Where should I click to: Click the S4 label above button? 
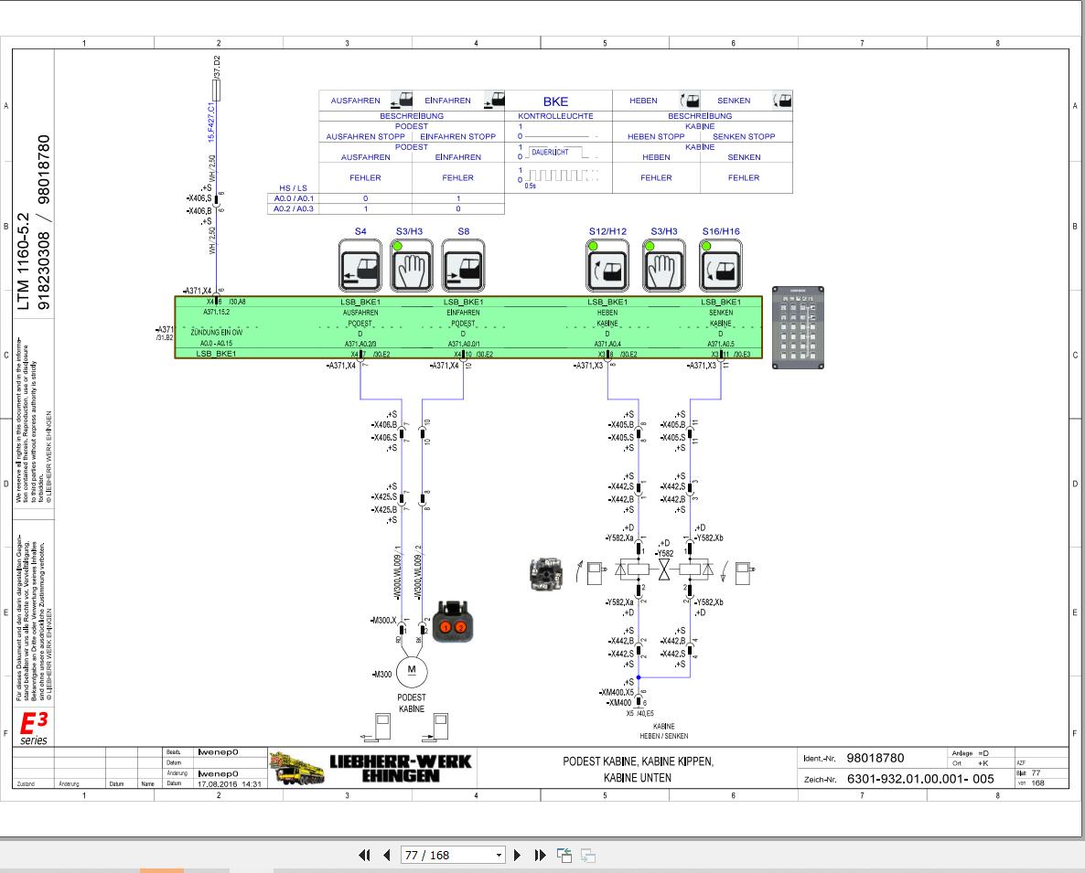pos(360,231)
